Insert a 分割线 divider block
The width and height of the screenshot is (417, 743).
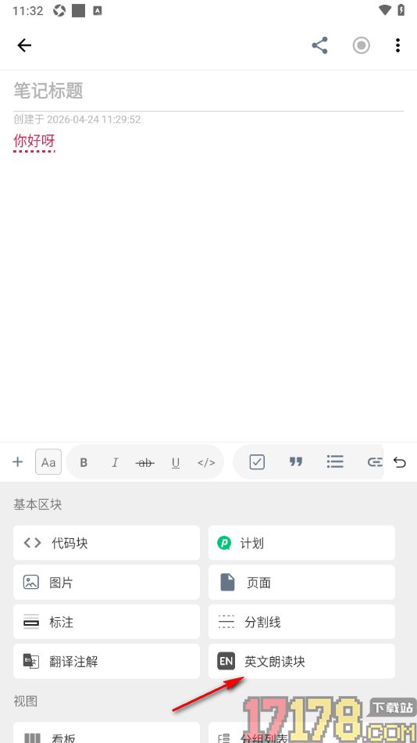[x=301, y=621]
